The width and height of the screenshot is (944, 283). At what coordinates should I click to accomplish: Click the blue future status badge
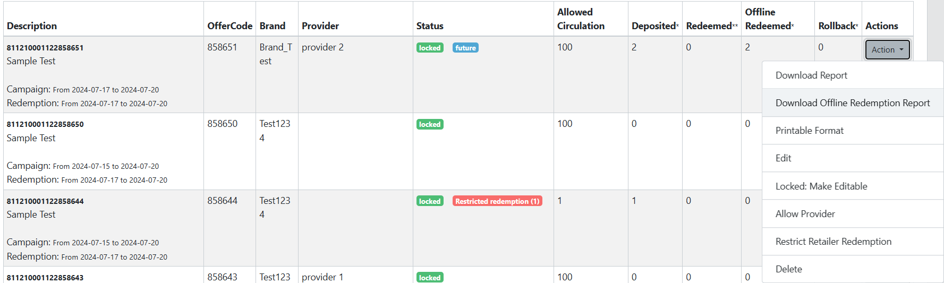465,48
